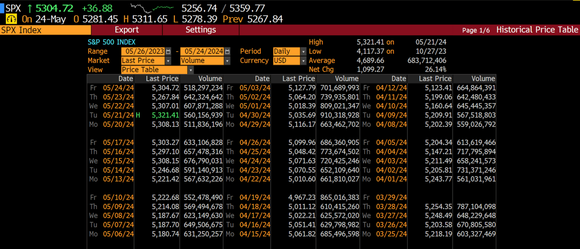Open the end date calendar picker icon
This screenshot has width=580, height=249.
tap(228, 52)
